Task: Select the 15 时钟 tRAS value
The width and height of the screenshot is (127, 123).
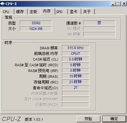Action: pyautogui.click(x=76, y=76)
